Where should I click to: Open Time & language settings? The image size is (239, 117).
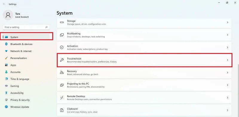(x=26, y=79)
